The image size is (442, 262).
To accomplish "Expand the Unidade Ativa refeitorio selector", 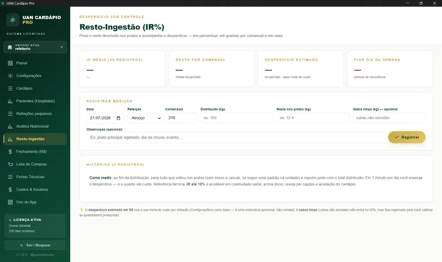I will (35, 47).
